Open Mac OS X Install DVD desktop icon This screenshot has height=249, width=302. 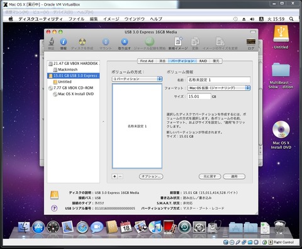click(x=281, y=129)
